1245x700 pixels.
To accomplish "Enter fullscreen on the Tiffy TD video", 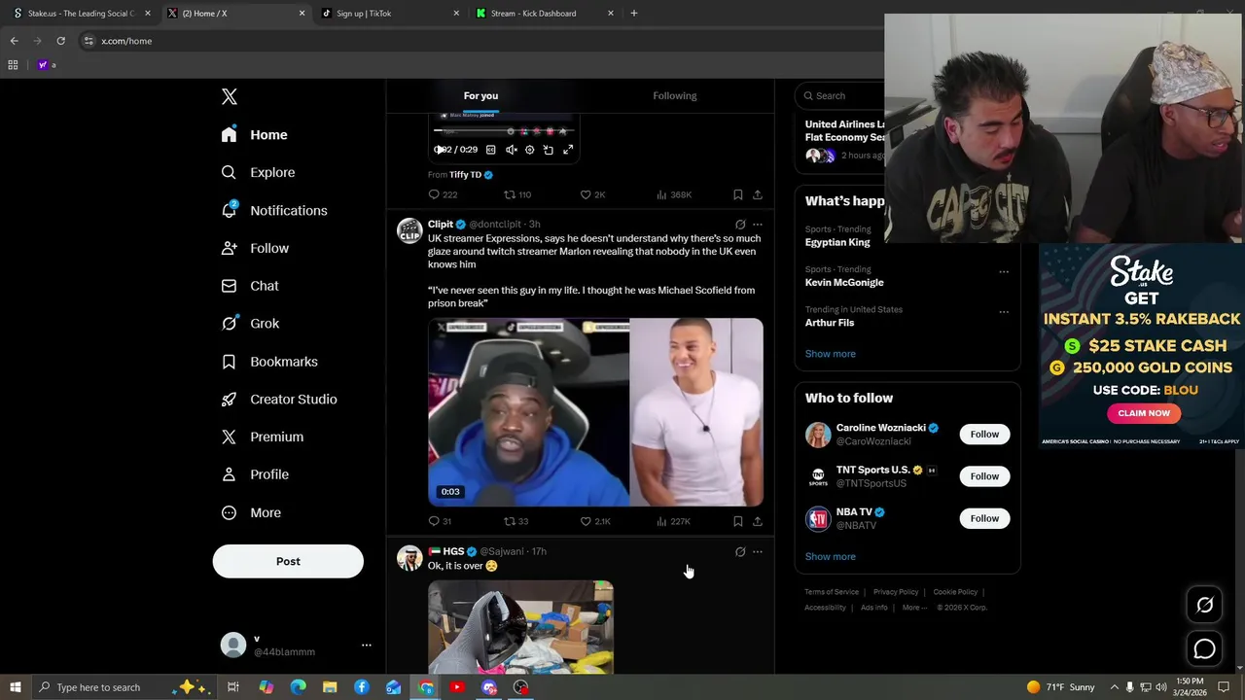I will [x=568, y=150].
